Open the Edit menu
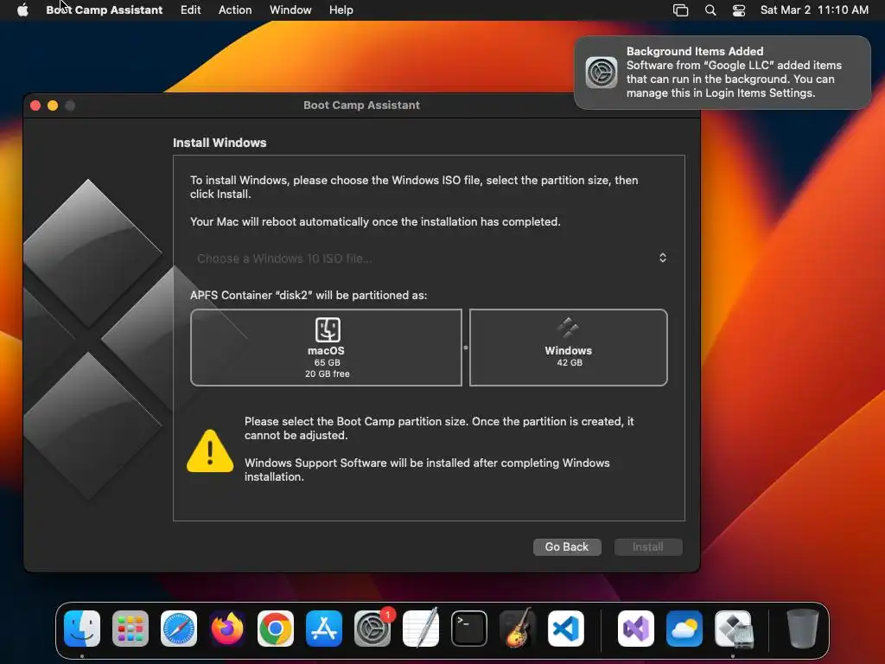The height and width of the screenshot is (664, 885). coord(190,10)
